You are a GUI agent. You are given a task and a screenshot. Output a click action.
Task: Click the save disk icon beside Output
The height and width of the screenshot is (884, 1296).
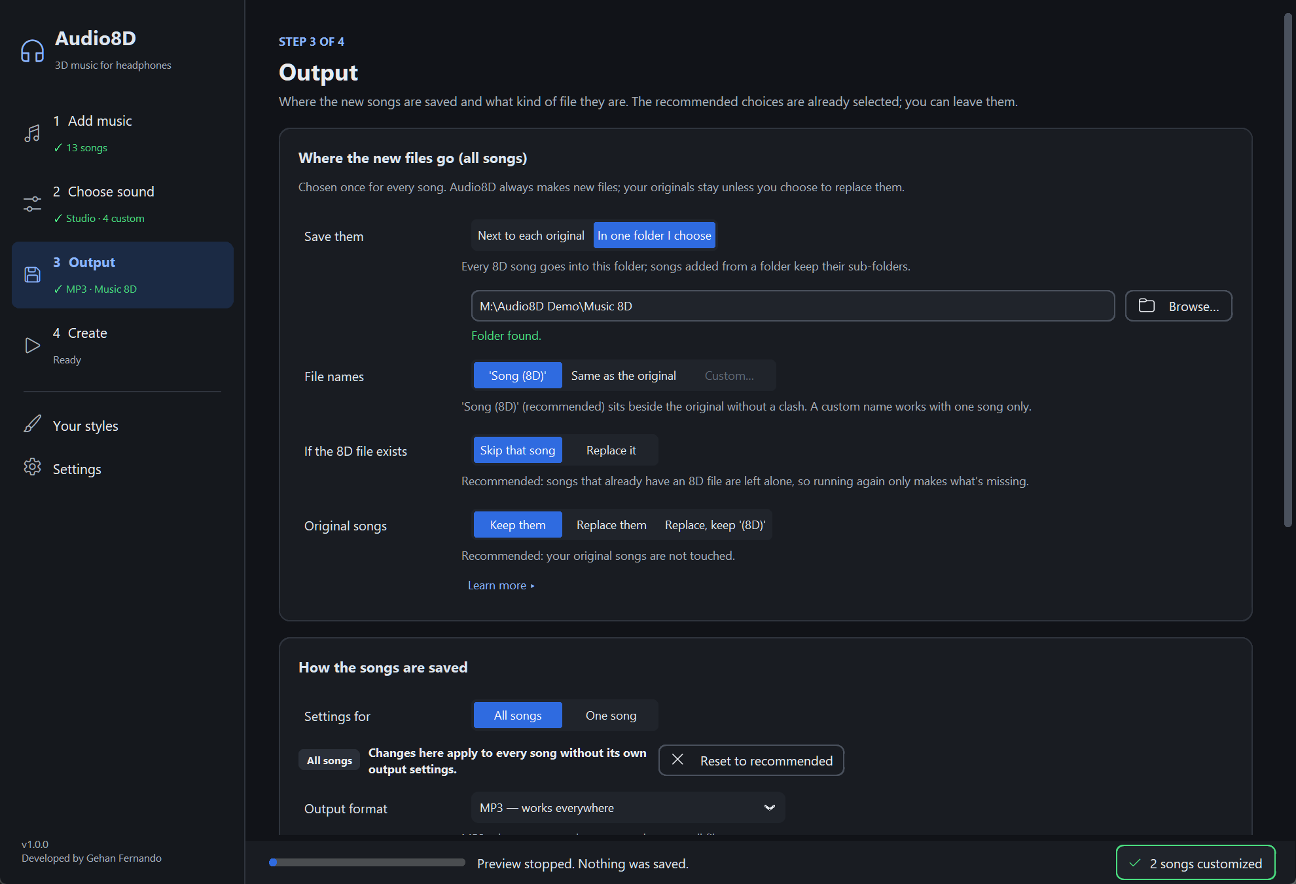click(32, 274)
